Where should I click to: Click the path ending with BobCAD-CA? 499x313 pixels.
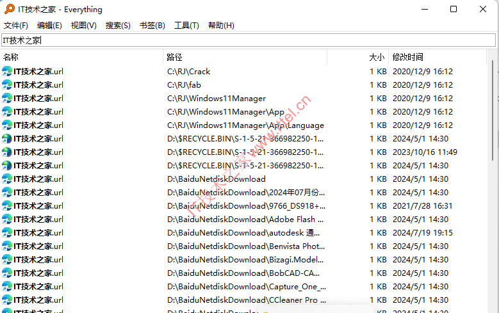pyautogui.click(x=243, y=273)
